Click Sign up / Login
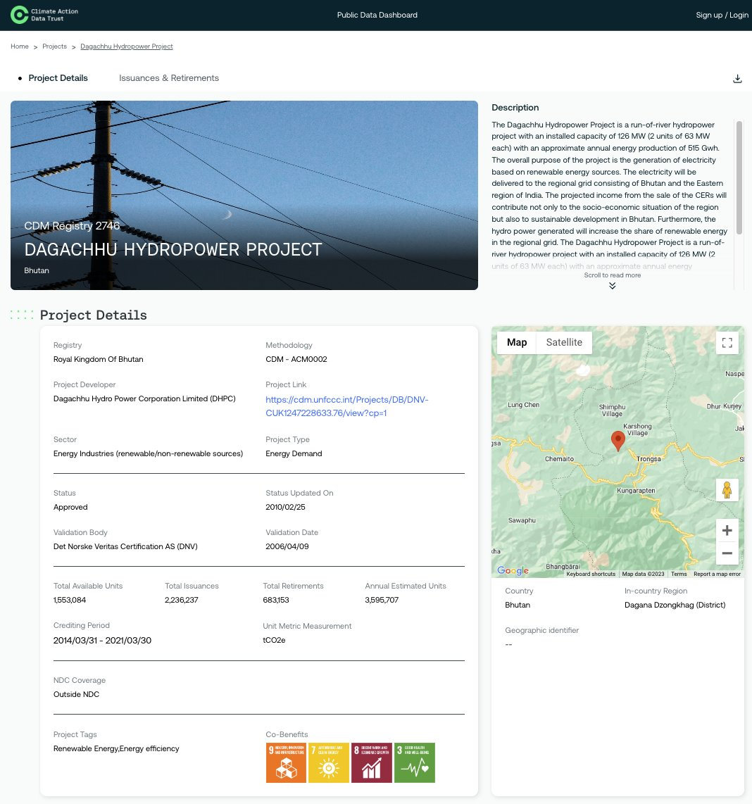752x804 pixels. coord(722,15)
